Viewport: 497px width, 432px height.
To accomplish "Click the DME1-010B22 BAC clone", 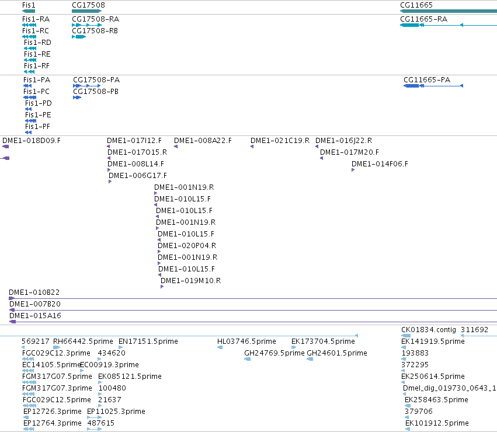I will coord(34,292).
